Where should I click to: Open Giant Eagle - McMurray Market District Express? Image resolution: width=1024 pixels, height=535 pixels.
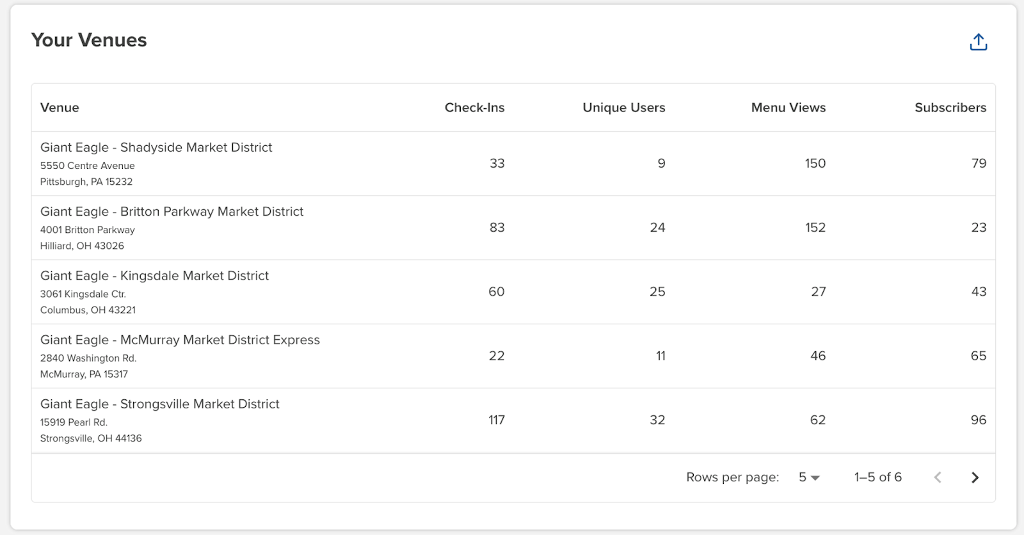point(180,340)
